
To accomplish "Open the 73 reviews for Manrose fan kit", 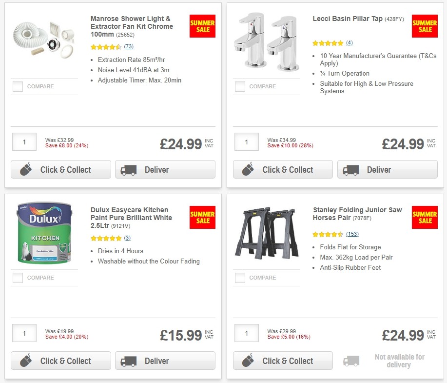I will 129,47.
